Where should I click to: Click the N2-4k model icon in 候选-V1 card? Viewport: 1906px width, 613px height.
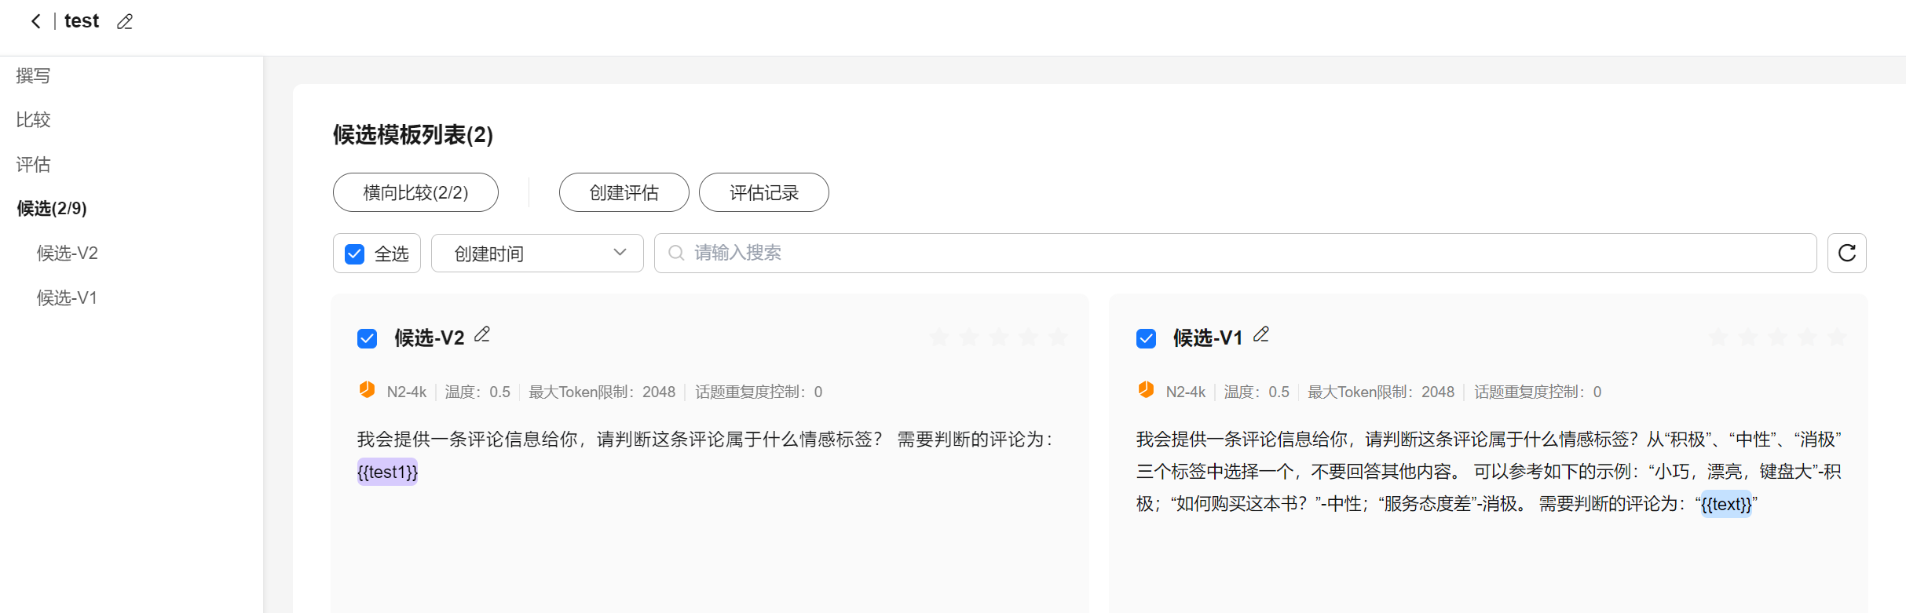[1146, 390]
